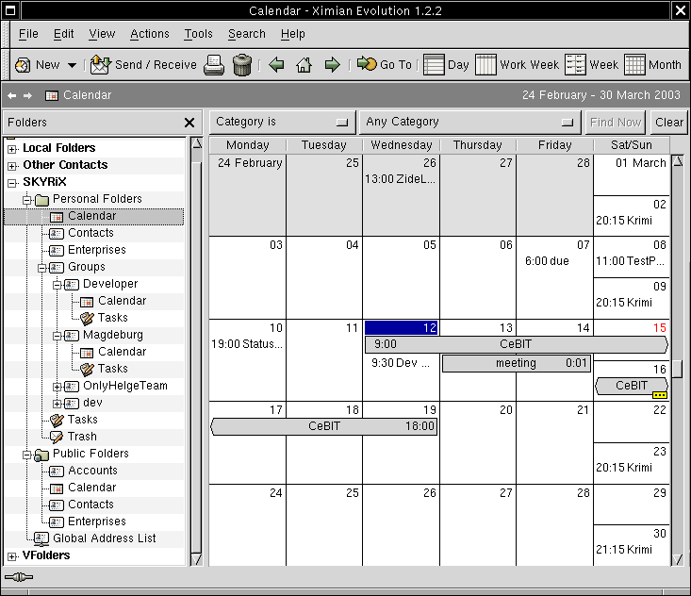Expand the dev group node
This screenshot has height=596, width=691.
coord(58,404)
